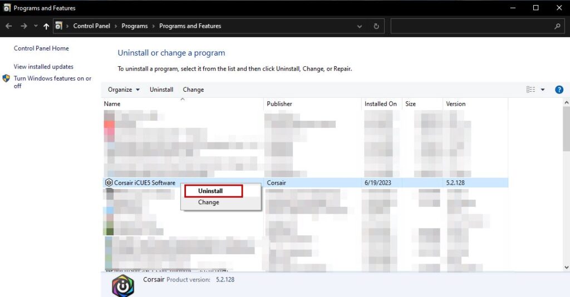Select Control Panel breadcrumb
Screen dimensions: 570x297
[92, 26]
